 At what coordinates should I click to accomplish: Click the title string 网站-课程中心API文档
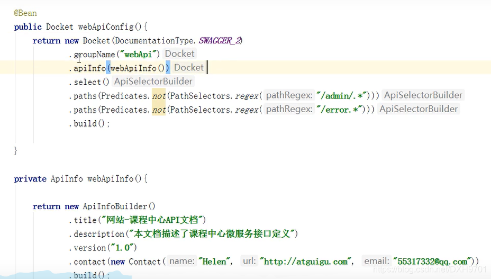(x=152, y=220)
